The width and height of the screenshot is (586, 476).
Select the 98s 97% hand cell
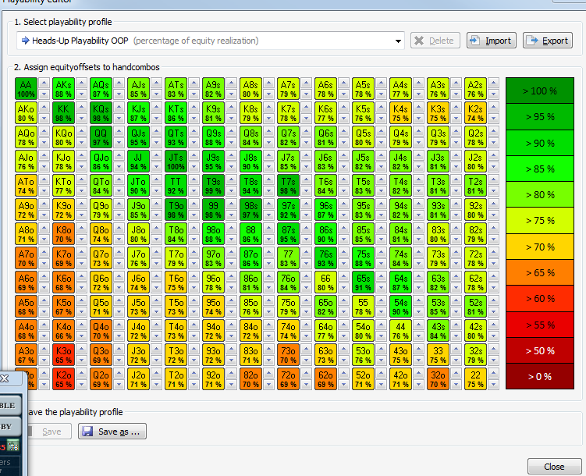point(250,210)
